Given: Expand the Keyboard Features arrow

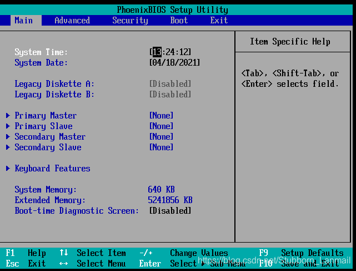Looking at the screenshot, I should (x=8, y=169).
